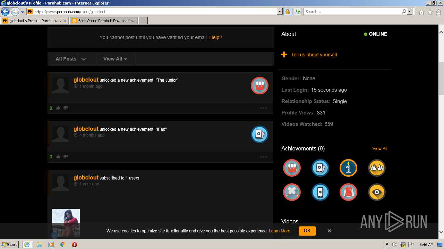Close the globclout's Profile tab
The image size is (444, 249).
(x=65, y=21)
